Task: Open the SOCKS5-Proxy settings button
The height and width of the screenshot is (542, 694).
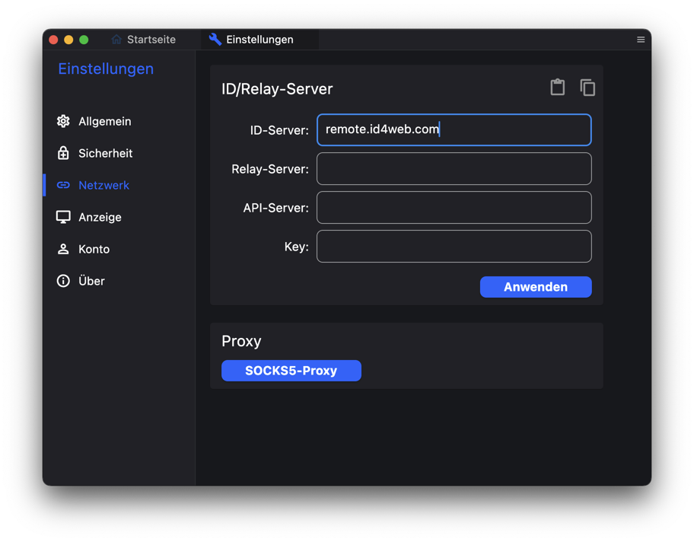Action: click(291, 371)
